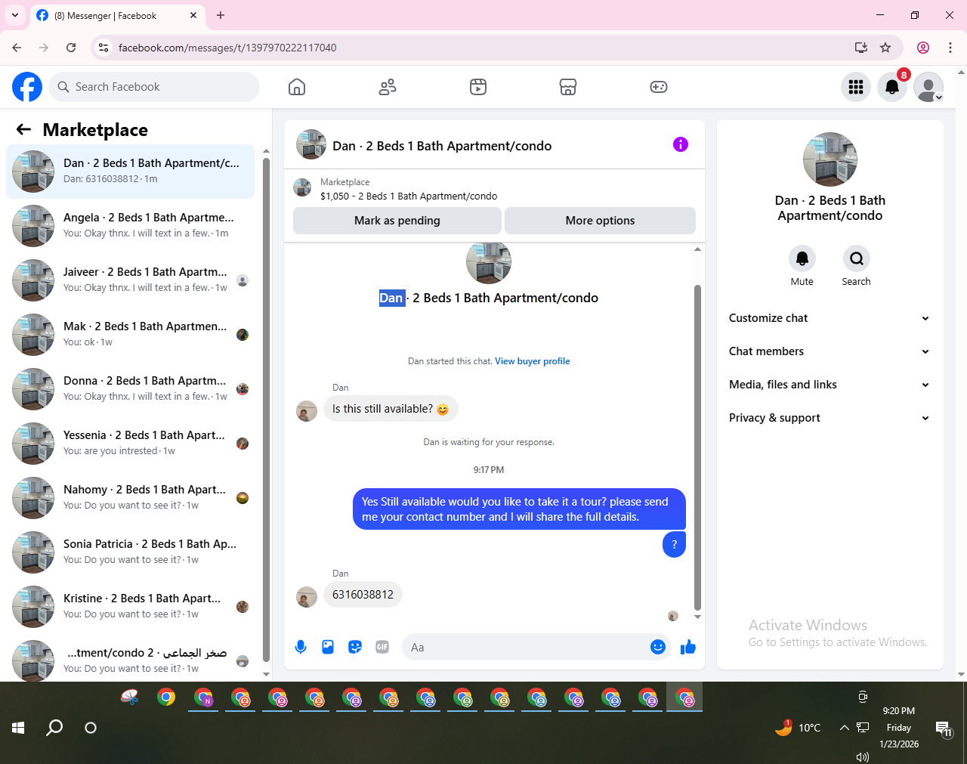This screenshot has height=764, width=967.
Task: Open the weather widget showing 10°C
Action: [798, 728]
